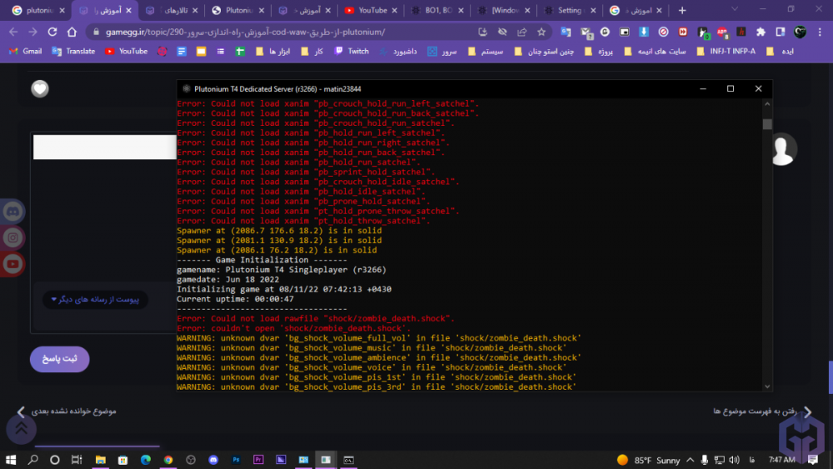Click the Discord icon in the side panel

click(x=12, y=212)
